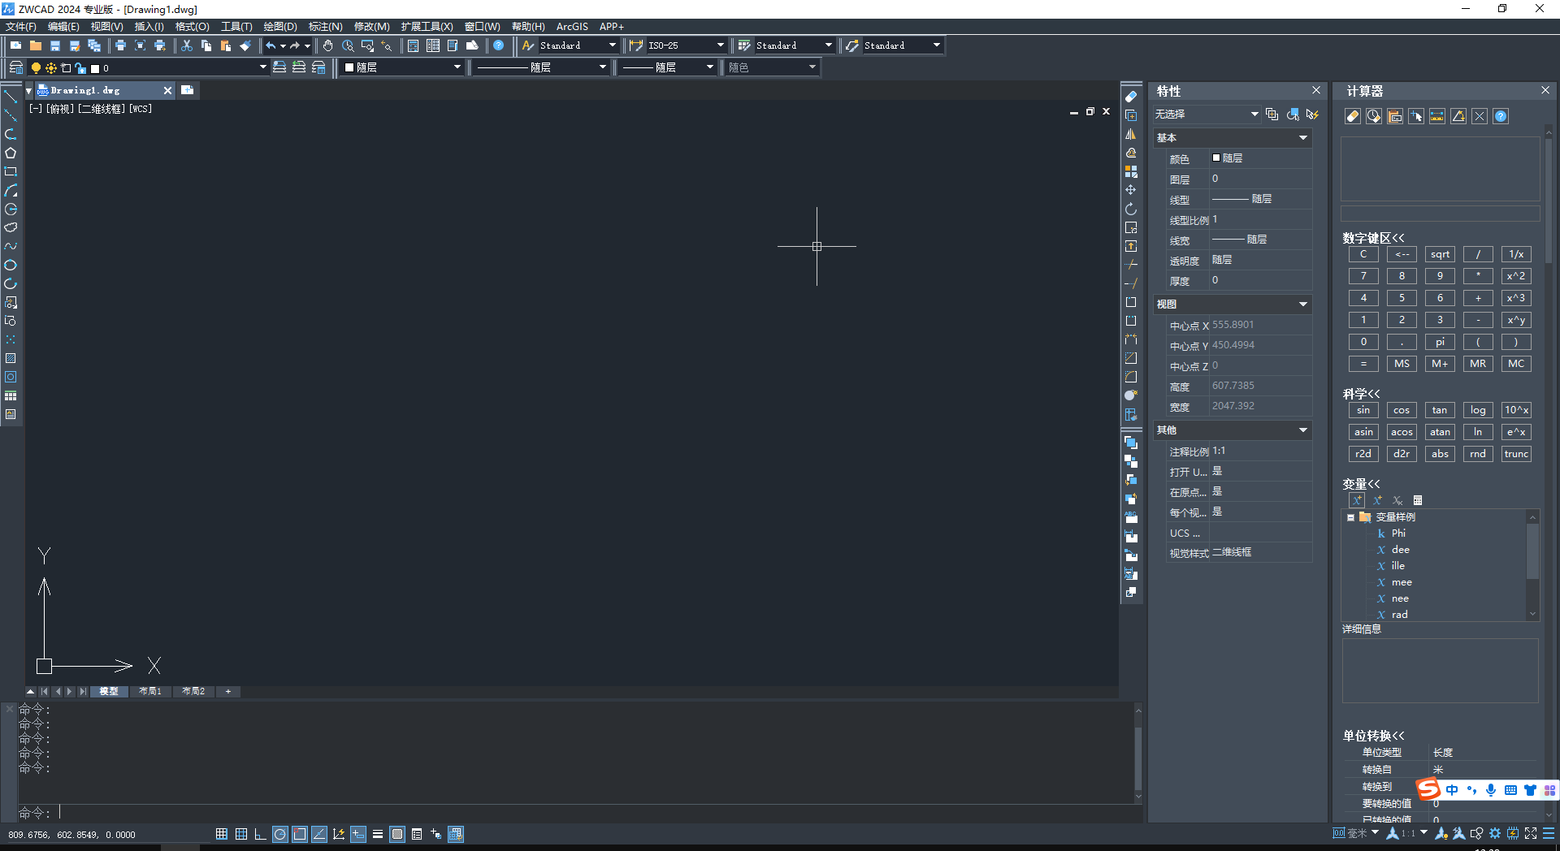Click calculator angle of line icon

(1458, 116)
